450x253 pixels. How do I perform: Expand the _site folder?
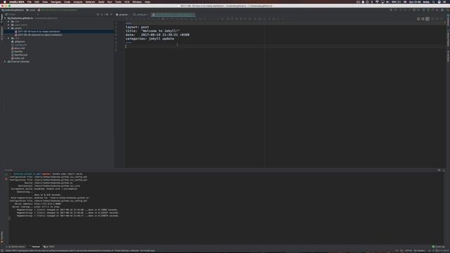[x=8, y=38]
